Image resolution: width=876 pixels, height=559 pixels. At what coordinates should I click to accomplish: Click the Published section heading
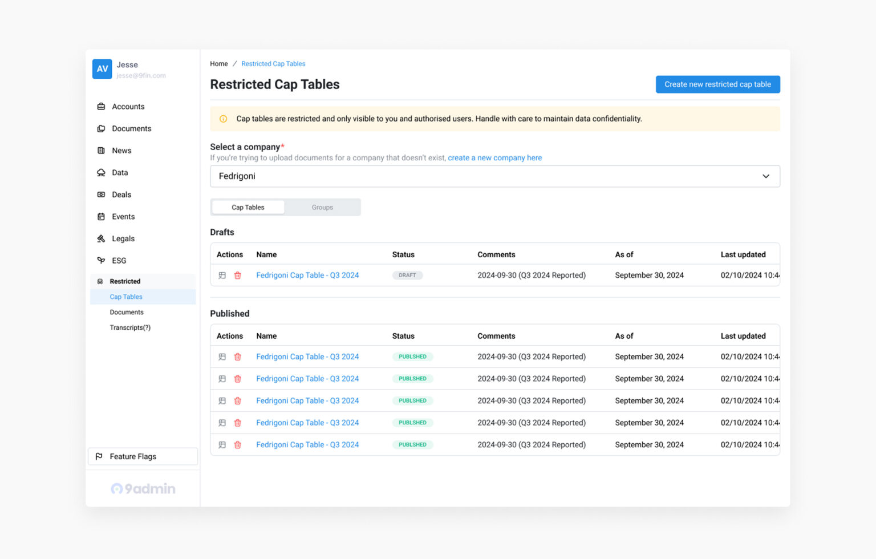coord(230,314)
